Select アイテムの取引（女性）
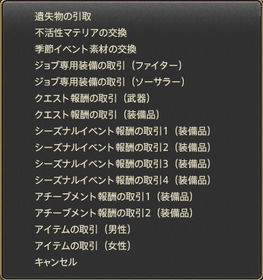Screen dimensions: 263x280 coord(84,246)
